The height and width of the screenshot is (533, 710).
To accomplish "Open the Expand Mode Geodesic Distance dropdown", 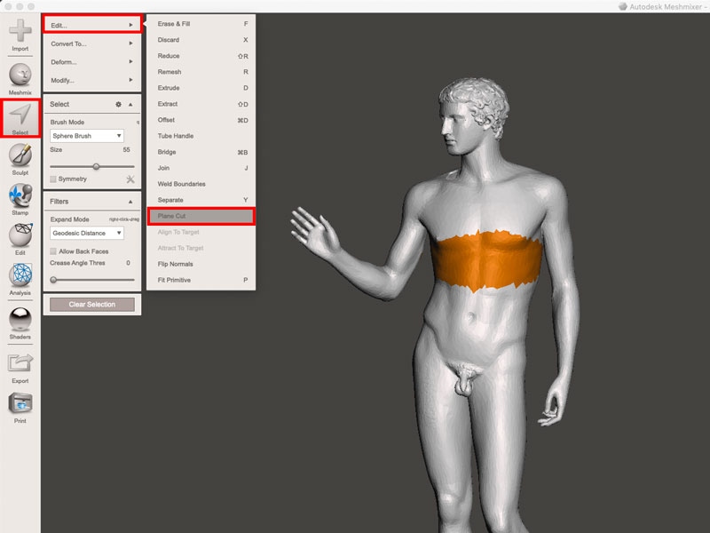I will 86,233.
